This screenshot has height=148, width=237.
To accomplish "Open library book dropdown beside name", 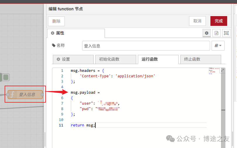I will point(218,46).
